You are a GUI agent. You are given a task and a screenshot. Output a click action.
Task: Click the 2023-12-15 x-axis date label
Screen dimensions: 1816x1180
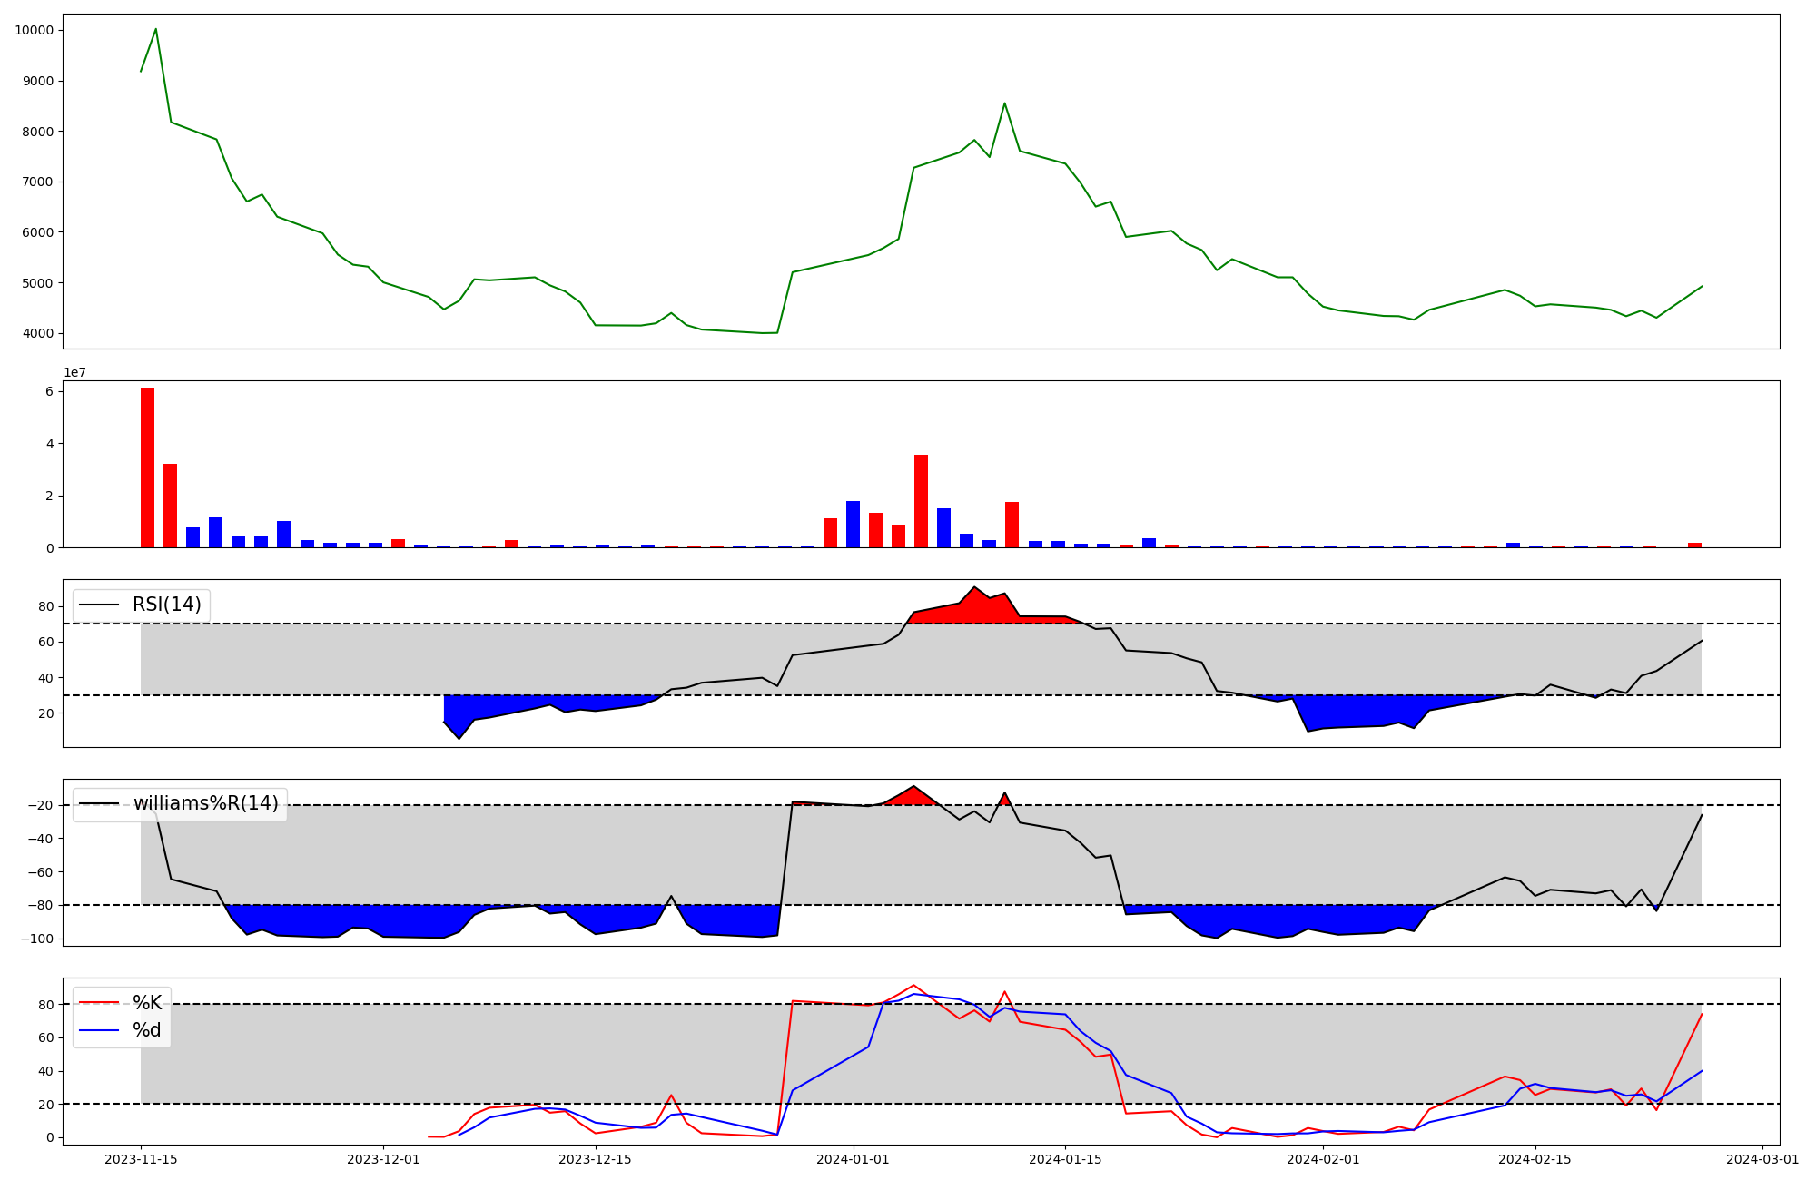[x=595, y=1159]
